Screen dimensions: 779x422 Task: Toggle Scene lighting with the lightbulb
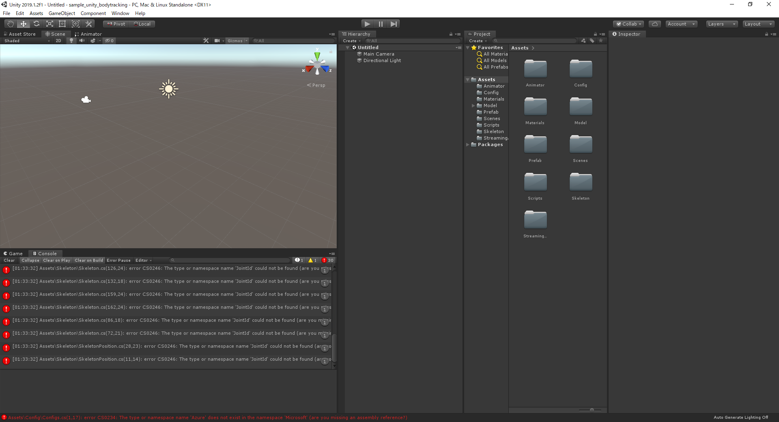pyautogui.click(x=71, y=41)
